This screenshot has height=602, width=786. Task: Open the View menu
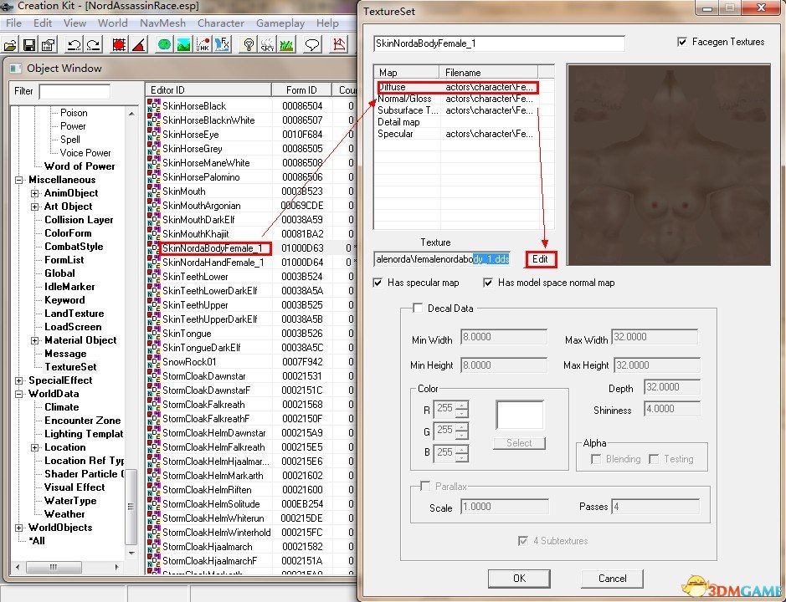(74, 23)
